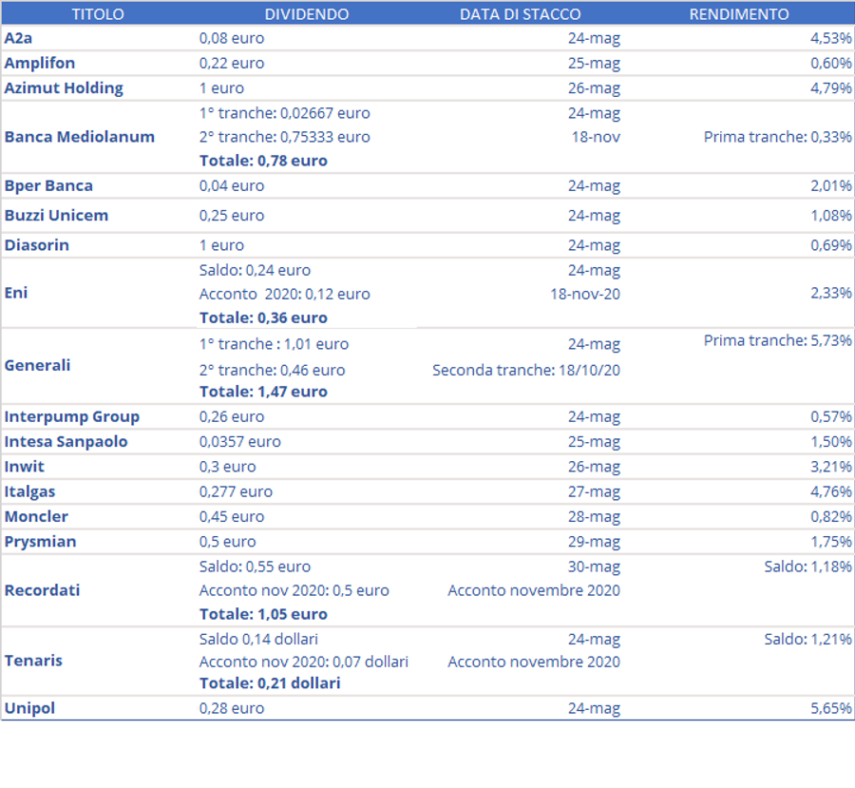Click Generali 1° tranche : 1,01 euro
Image resolution: width=855 pixels, height=788 pixels.
pos(274,344)
